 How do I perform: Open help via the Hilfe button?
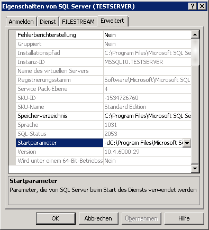(x=184, y=218)
